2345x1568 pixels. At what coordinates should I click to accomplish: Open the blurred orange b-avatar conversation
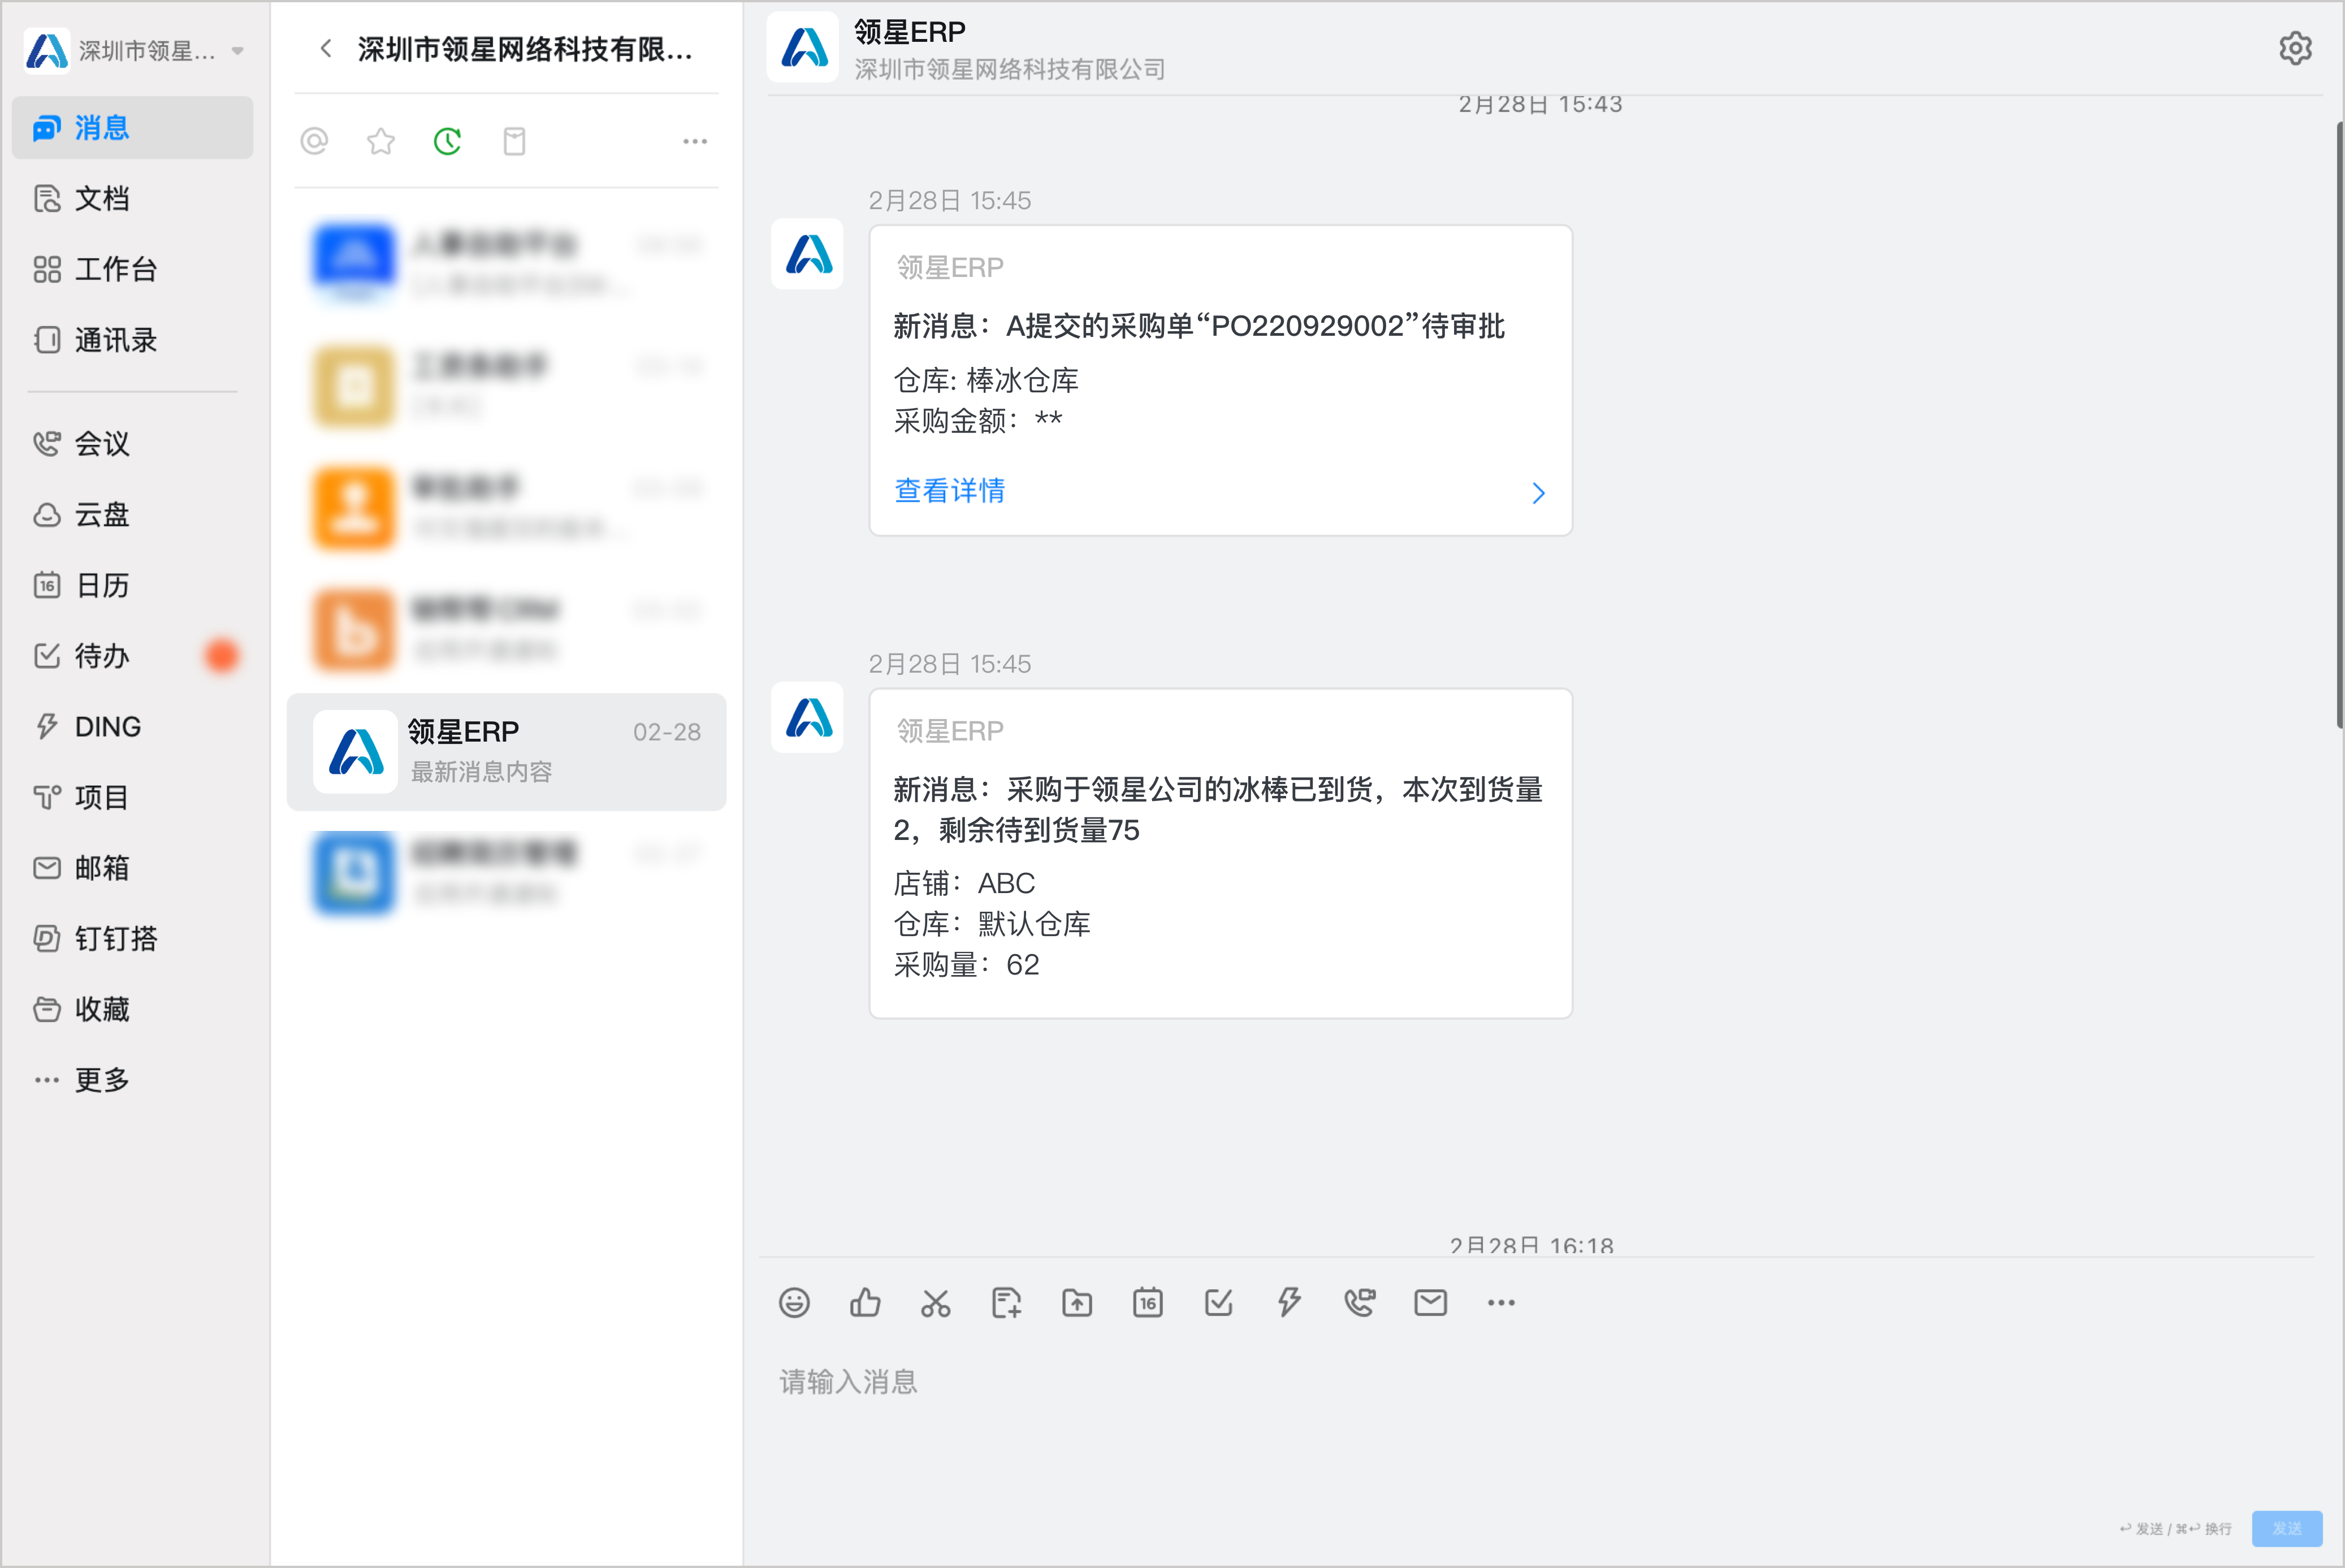point(506,630)
